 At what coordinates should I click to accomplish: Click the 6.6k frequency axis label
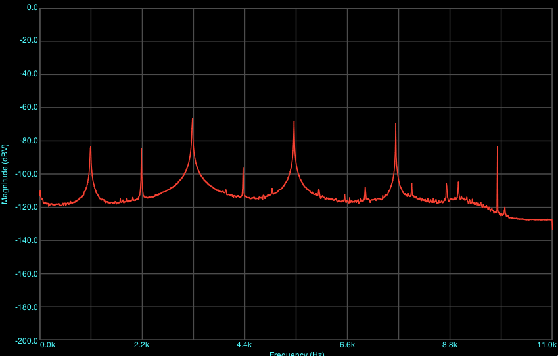point(347,345)
